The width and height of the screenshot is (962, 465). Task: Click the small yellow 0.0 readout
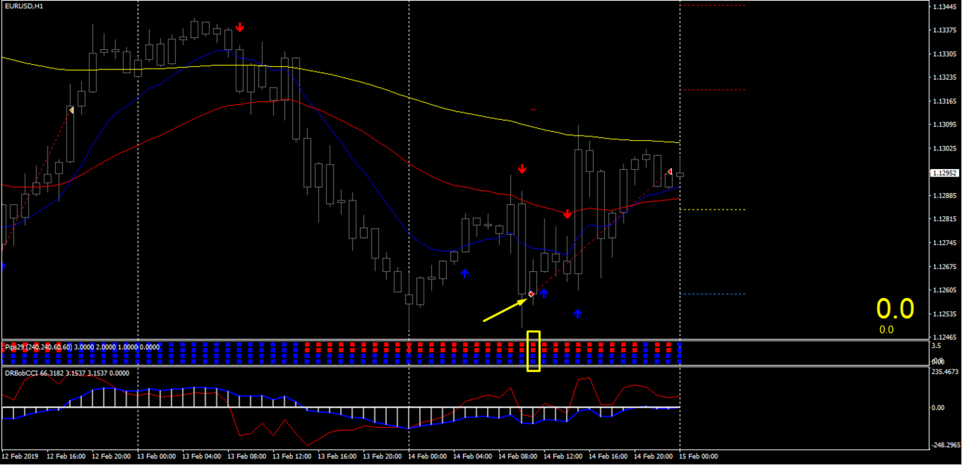886,329
